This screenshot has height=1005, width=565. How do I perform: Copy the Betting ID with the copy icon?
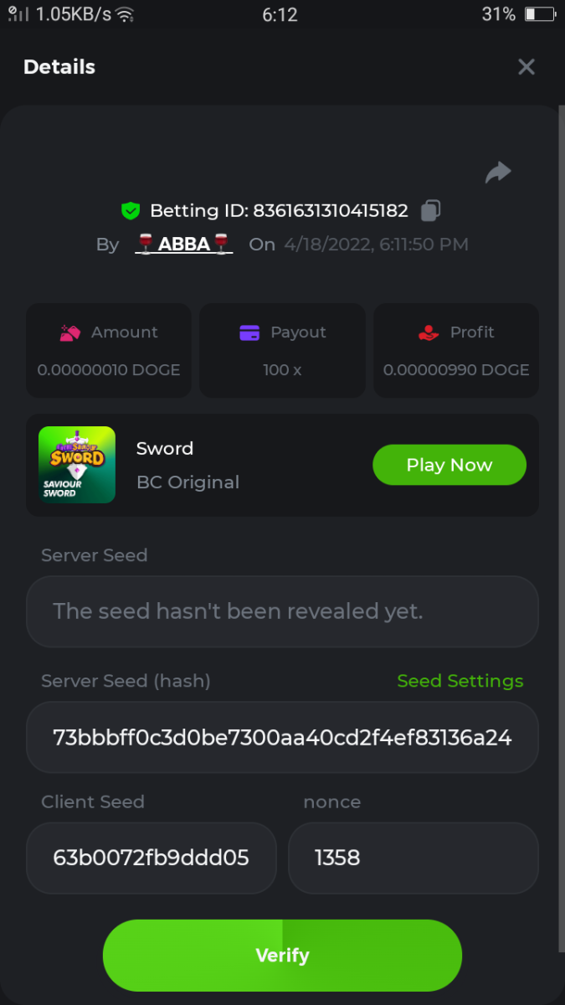[430, 211]
